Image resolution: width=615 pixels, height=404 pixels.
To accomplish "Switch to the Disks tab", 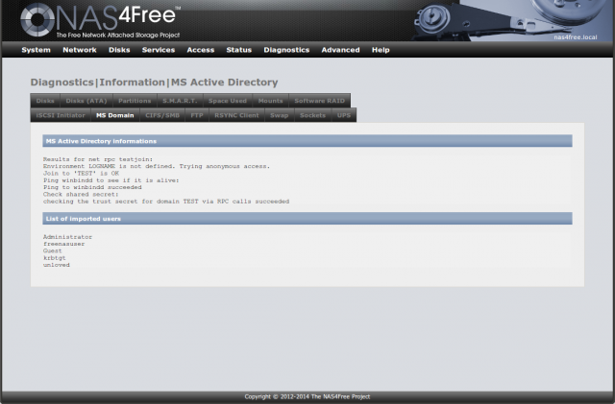I will (45, 101).
